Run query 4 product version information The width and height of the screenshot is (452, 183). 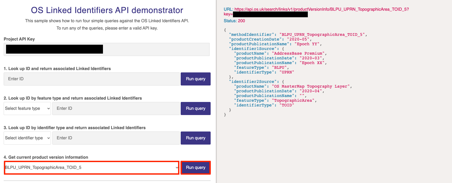(196, 168)
